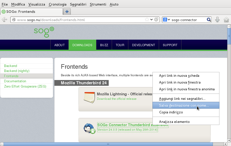Click the Thunderbird download icon

click(89, 128)
